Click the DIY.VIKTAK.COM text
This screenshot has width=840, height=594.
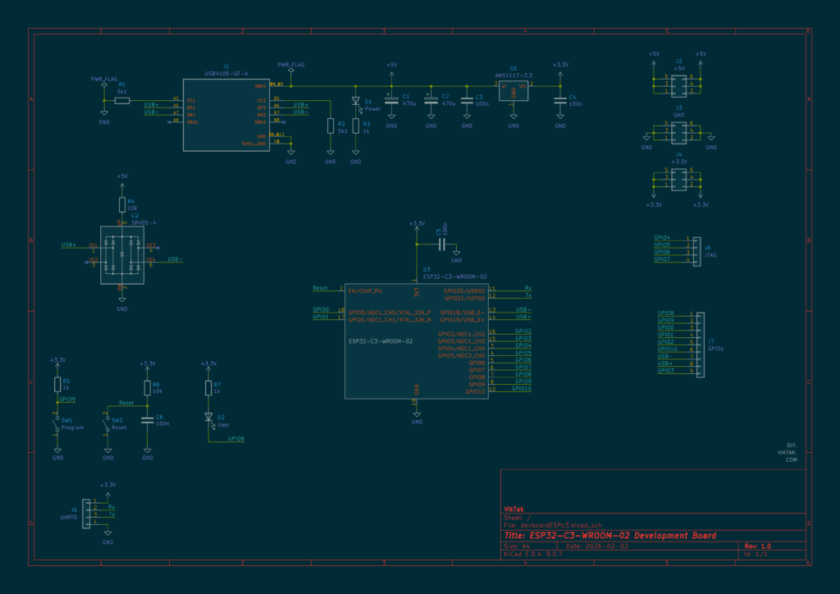tap(787, 452)
